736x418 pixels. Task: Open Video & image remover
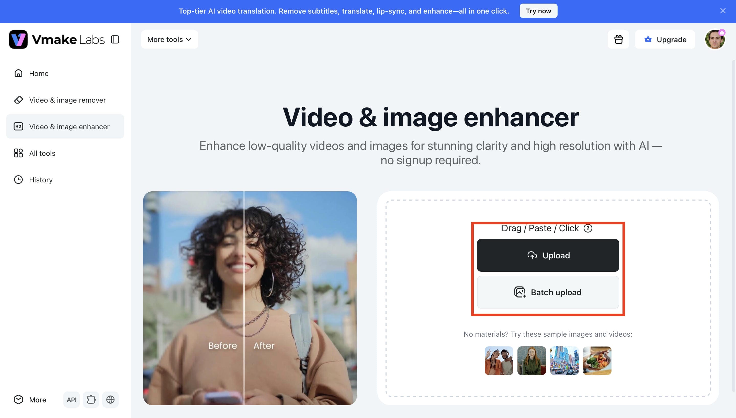point(65,100)
